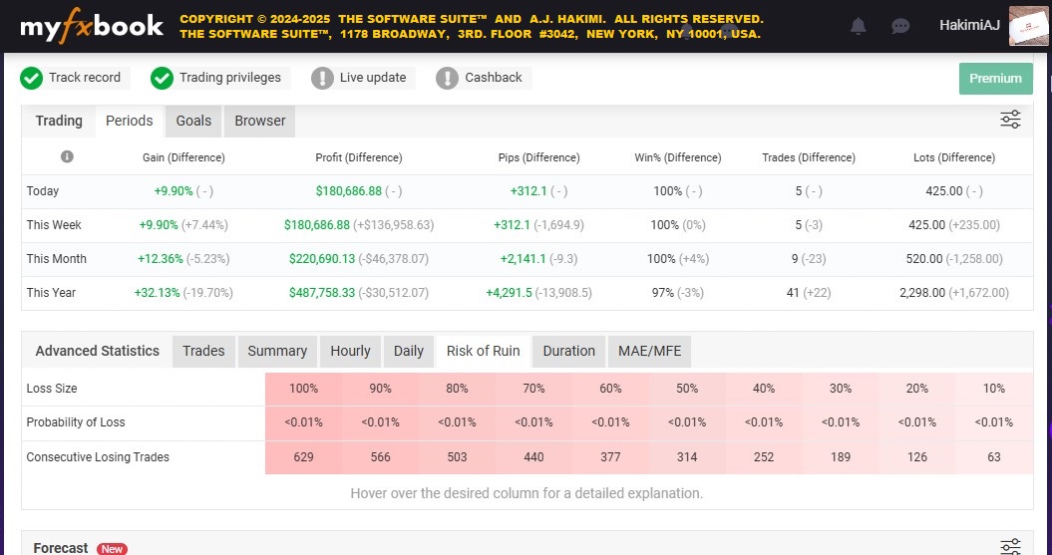The height and width of the screenshot is (555, 1052).
Task: Open the Daily tab
Action: point(408,351)
